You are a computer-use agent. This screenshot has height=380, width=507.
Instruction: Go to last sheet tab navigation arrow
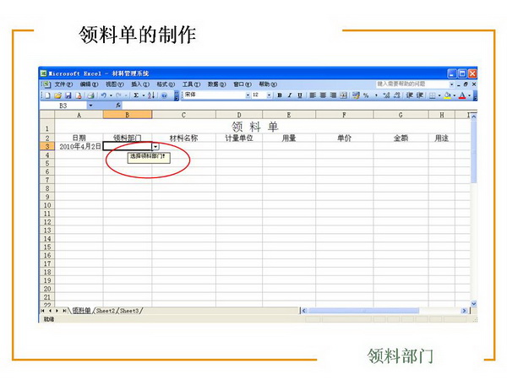[64, 311]
